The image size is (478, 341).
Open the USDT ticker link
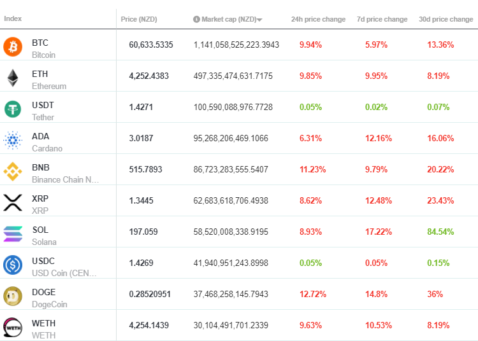pyautogui.click(x=43, y=105)
